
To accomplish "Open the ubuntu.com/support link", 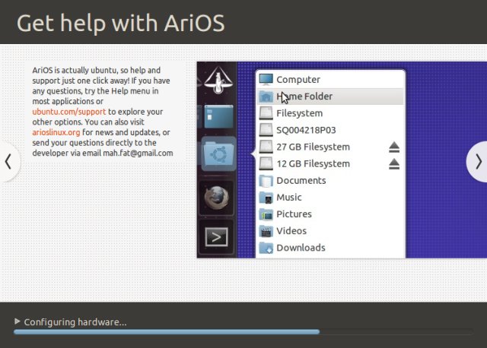I will point(69,112).
